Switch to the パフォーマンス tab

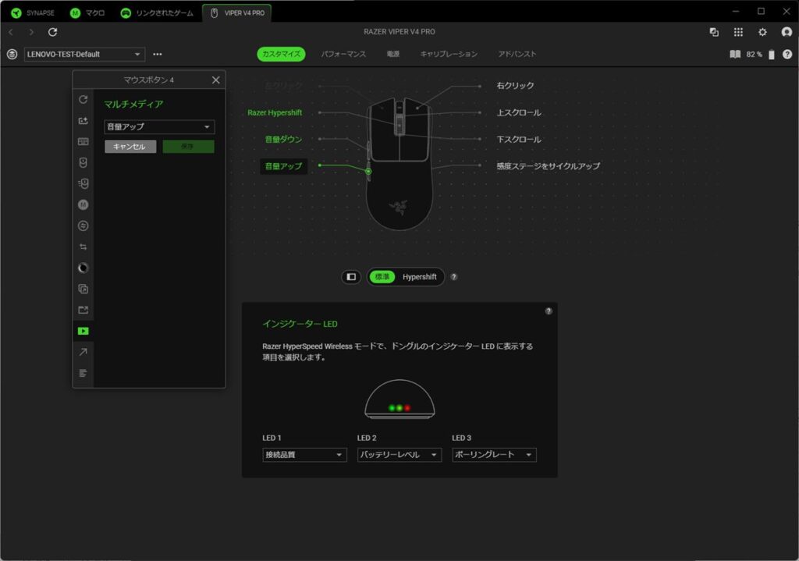(x=343, y=55)
